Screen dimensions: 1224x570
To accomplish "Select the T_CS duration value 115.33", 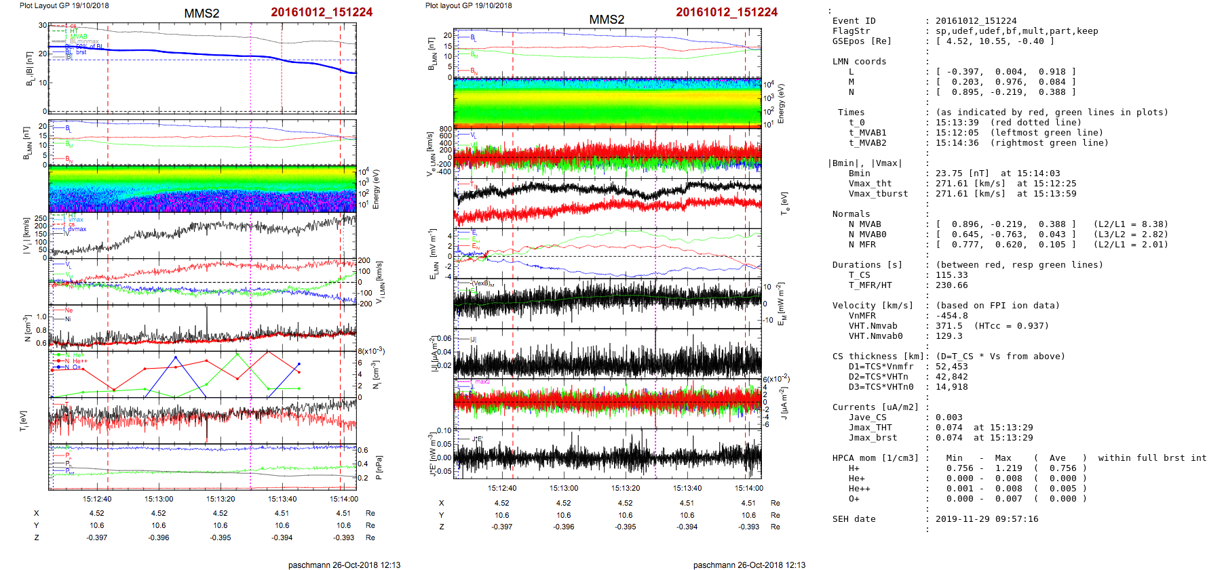I will point(951,275).
